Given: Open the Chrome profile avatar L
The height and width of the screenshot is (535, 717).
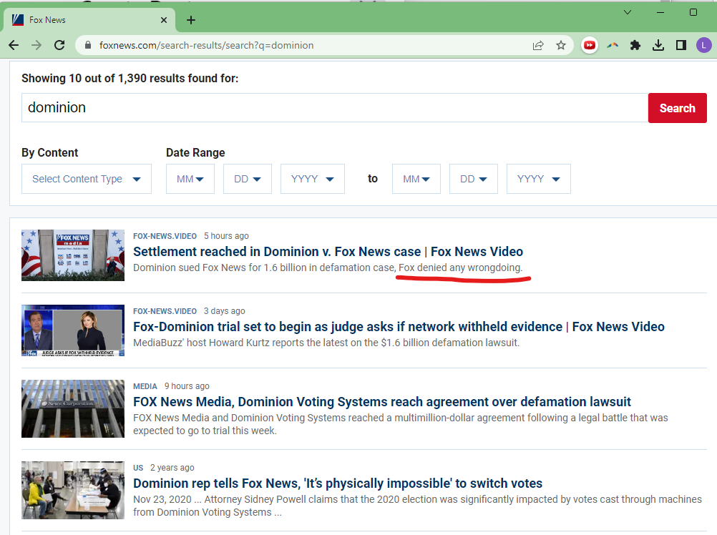Looking at the screenshot, I should tap(703, 45).
